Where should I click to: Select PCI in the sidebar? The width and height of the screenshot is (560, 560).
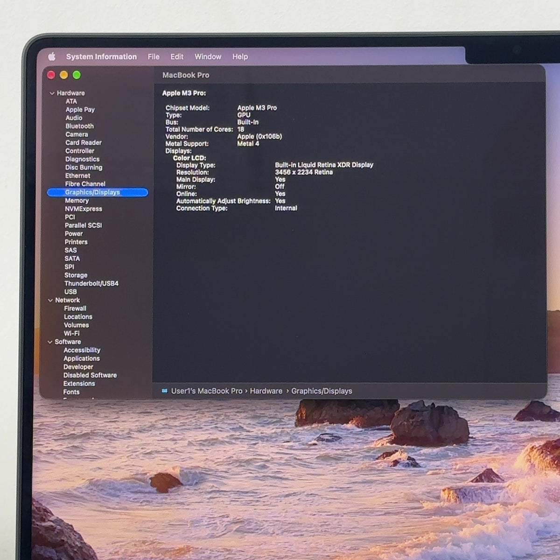70,217
